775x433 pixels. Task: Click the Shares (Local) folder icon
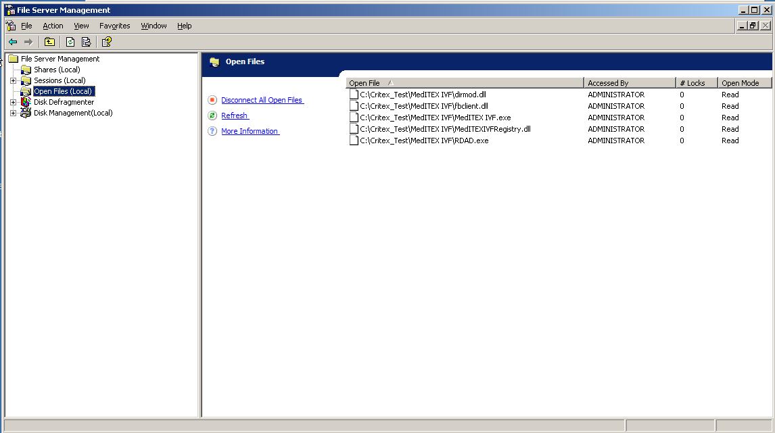click(x=26, y=70)
